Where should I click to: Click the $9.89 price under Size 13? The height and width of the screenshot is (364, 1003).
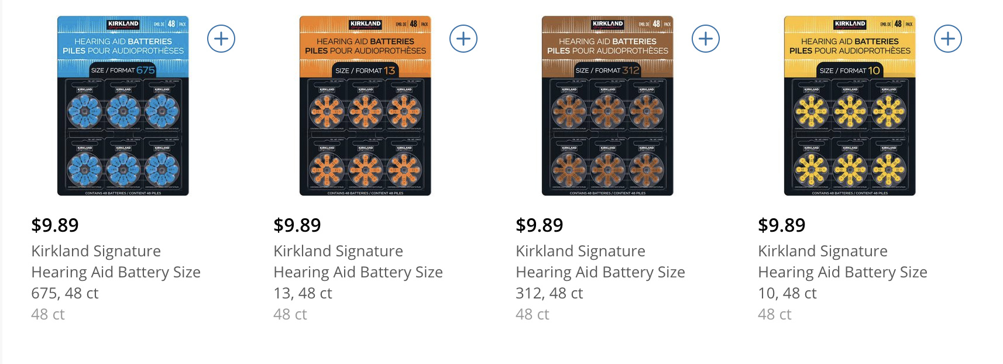(x=297, y=225)
